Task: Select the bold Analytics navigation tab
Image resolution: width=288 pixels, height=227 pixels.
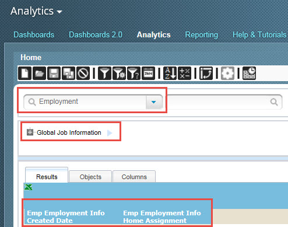Action: 154,34
